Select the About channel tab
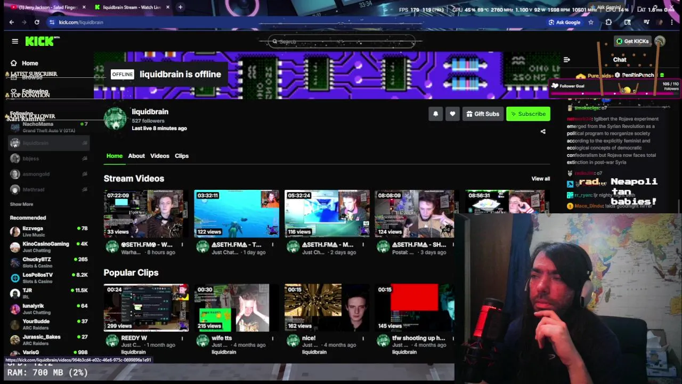The height and width of the screenshot is (384, 682). click(x=136, y=156)
